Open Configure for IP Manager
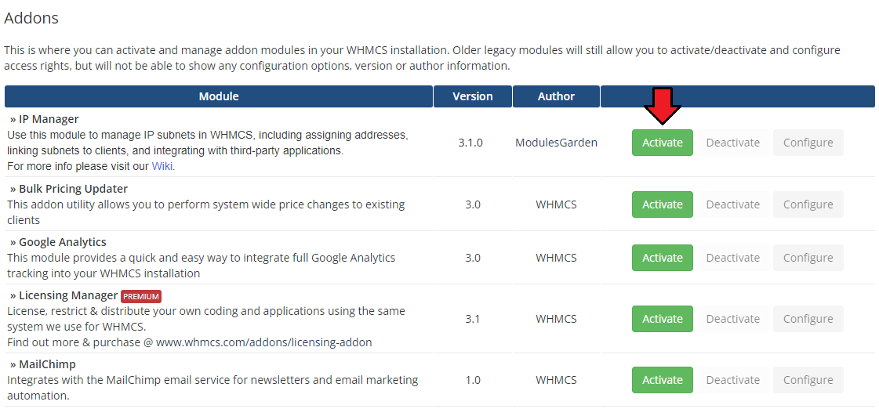 (808, 143)
